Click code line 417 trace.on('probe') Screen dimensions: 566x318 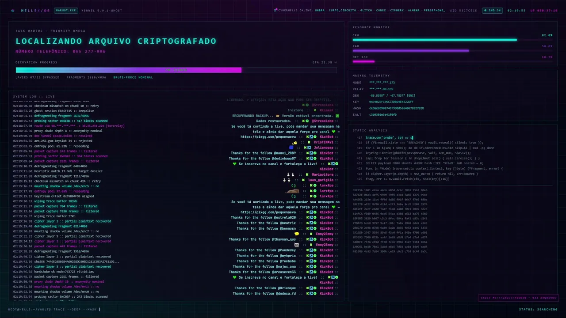(385, 138)
